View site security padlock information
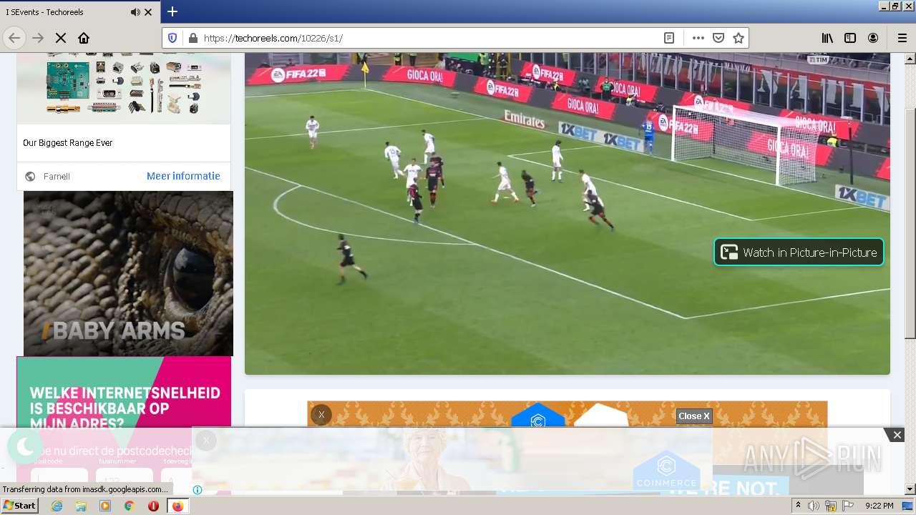Viewport: 916px width, 515px height. (x=192, y=38)
